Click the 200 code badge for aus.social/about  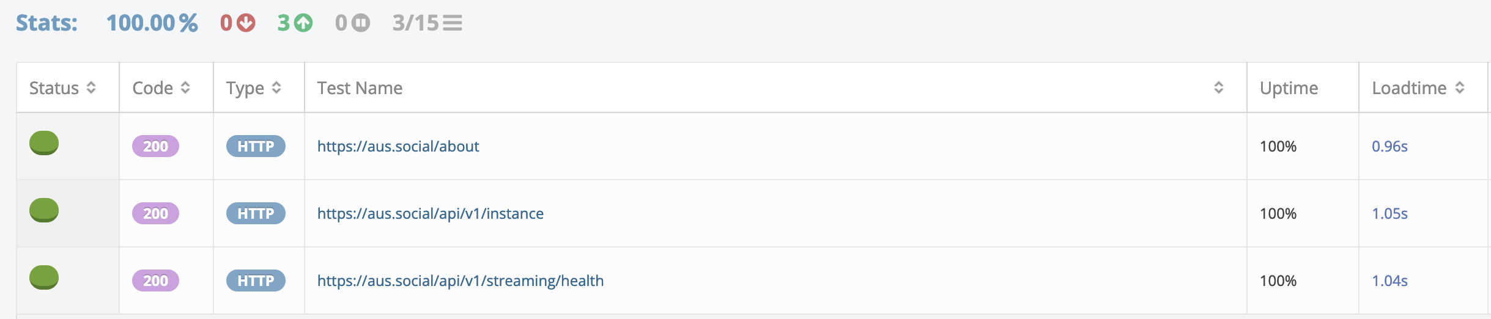155,146
